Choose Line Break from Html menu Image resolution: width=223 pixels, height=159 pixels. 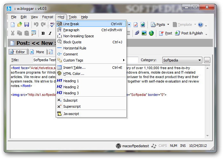[x=91, y=24]
